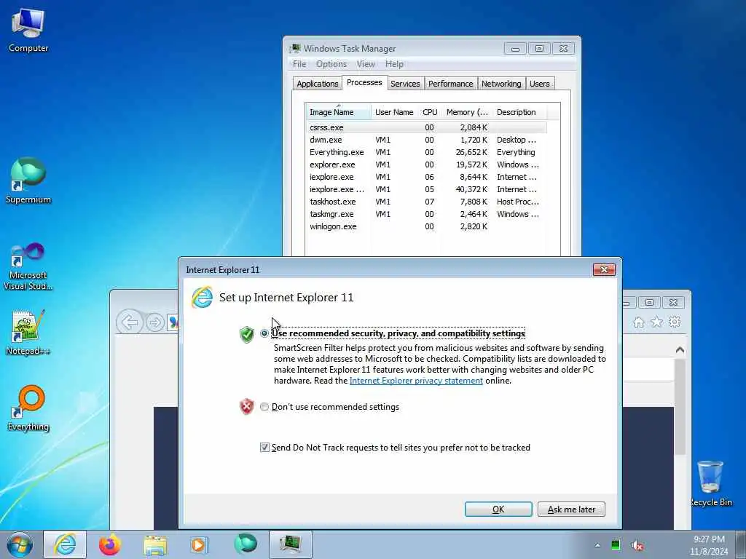Launch Firefox from the taskbar
The height and width of the screenshot is (559, 746).
click(110, 544)
